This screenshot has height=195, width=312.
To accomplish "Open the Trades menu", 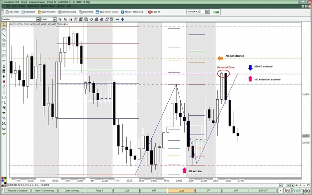I will click(x=22, y=6).
